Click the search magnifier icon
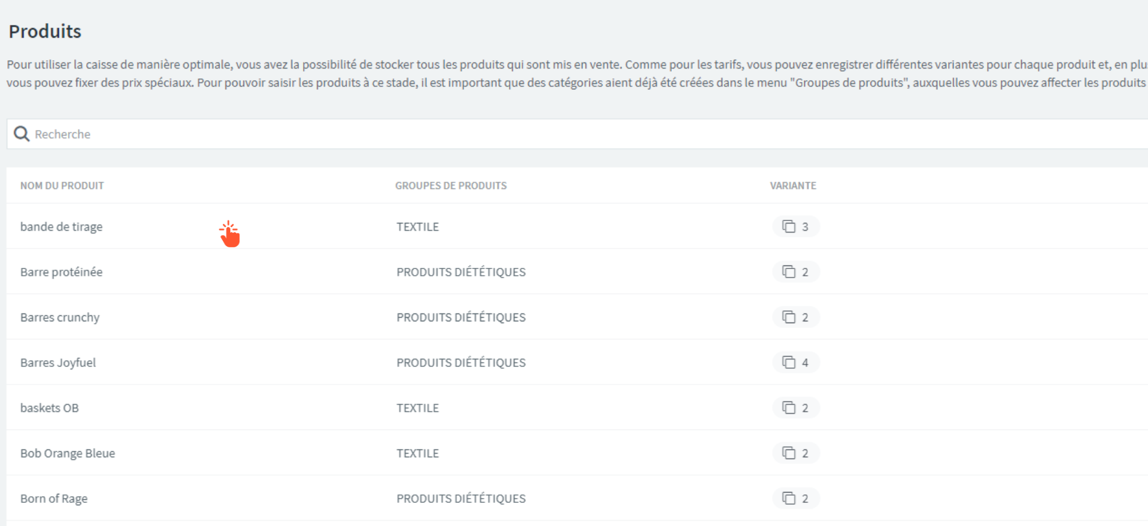 [22, 134]
